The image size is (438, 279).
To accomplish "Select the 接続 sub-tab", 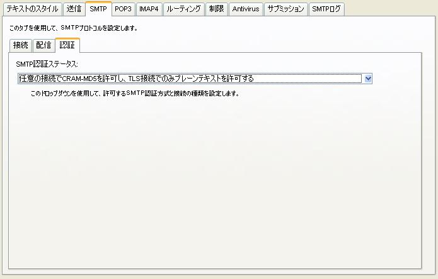I will coord(21,45).
